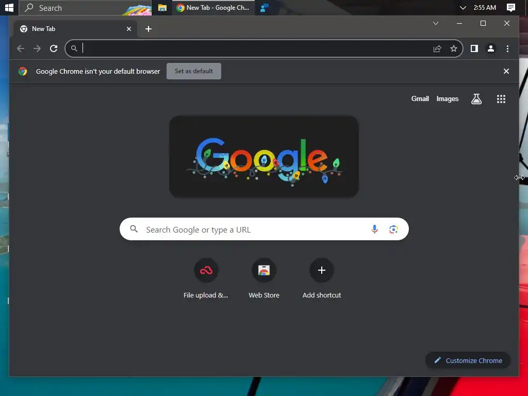528x396 pixels.
Task: Click the magnifier icon in the address bar
Action: [74, 48]
